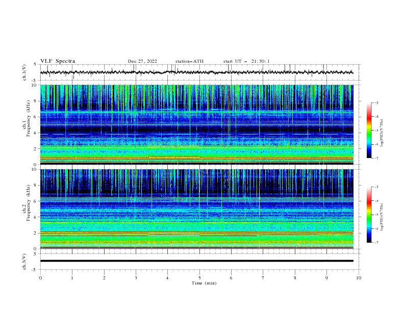
Task: Click the ch.1 voltage waveform trace
Action: pyautogui.click(x=196, y=72)
